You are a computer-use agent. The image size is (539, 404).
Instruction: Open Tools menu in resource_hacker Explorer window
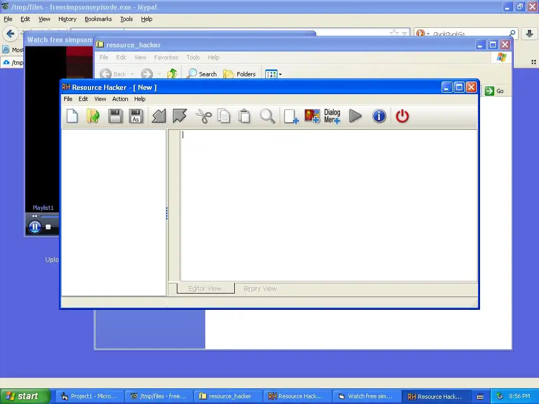(x=193, y=57)
